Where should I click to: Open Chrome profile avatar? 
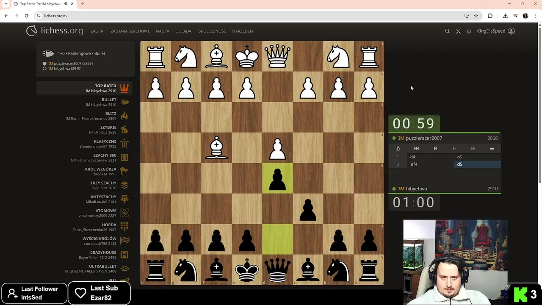click(525, 16)
